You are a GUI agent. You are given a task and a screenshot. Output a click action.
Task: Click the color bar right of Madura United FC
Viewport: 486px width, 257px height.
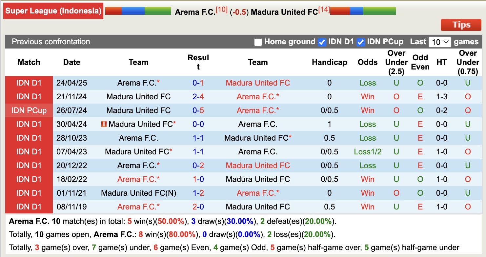(362, 10)
